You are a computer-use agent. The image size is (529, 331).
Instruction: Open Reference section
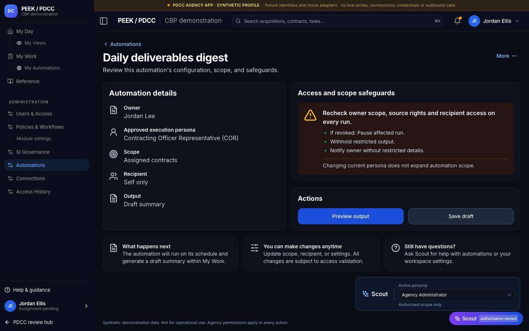click(47, 81)
